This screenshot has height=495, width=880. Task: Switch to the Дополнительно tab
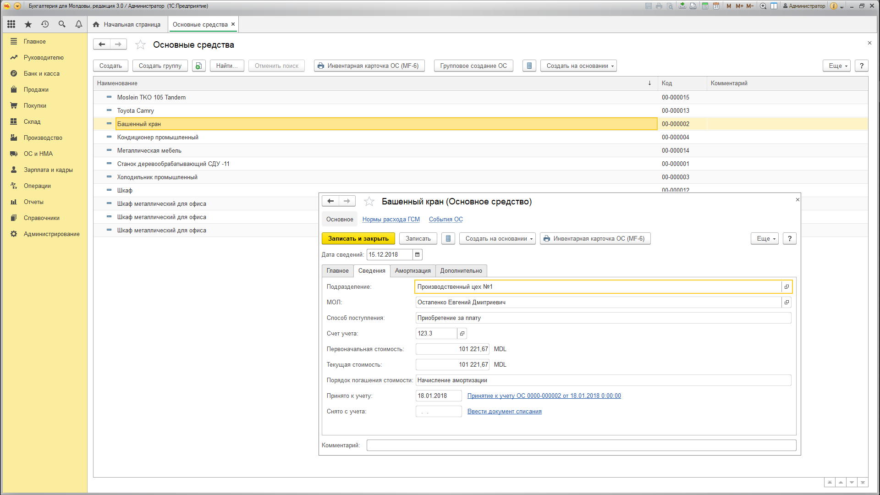[461, 271]
